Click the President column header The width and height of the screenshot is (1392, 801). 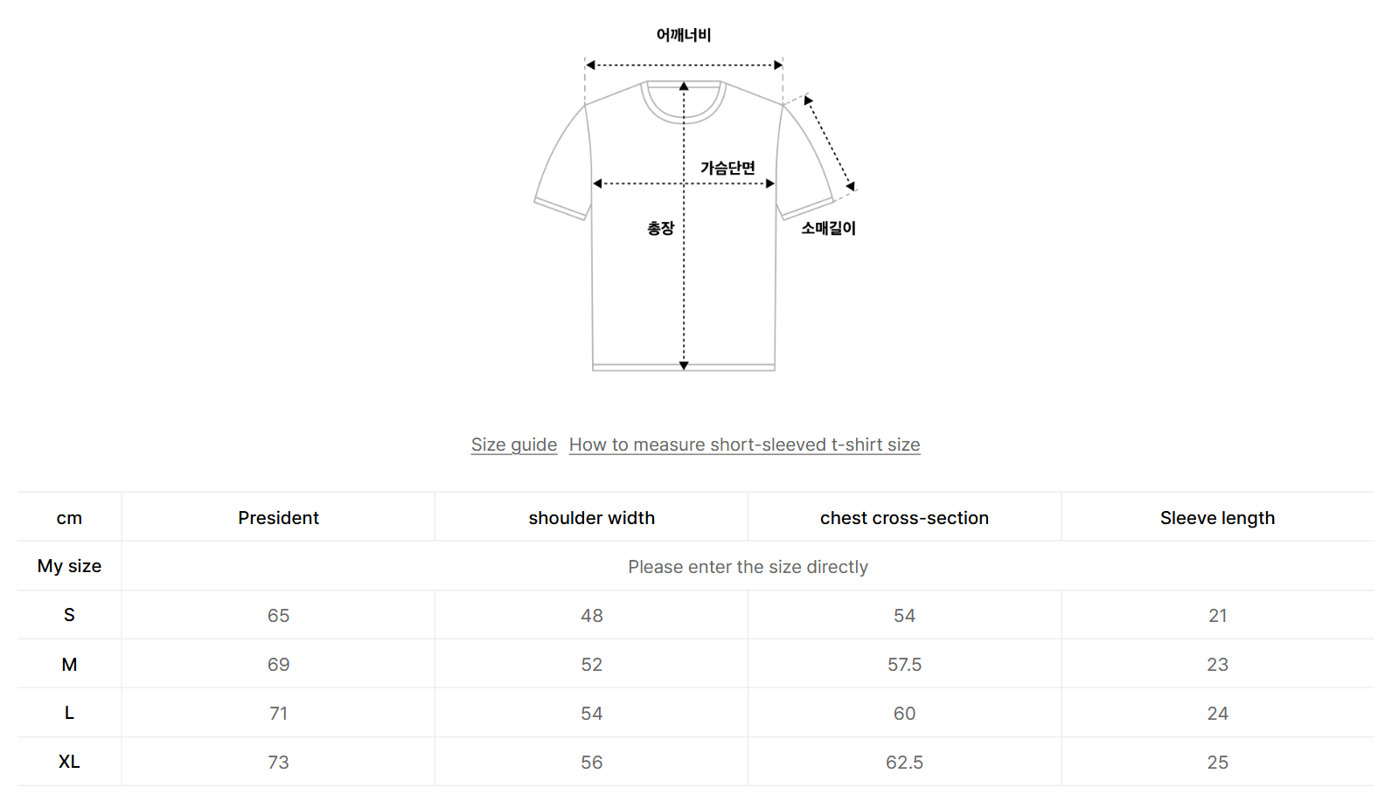(x=278, y=518)
